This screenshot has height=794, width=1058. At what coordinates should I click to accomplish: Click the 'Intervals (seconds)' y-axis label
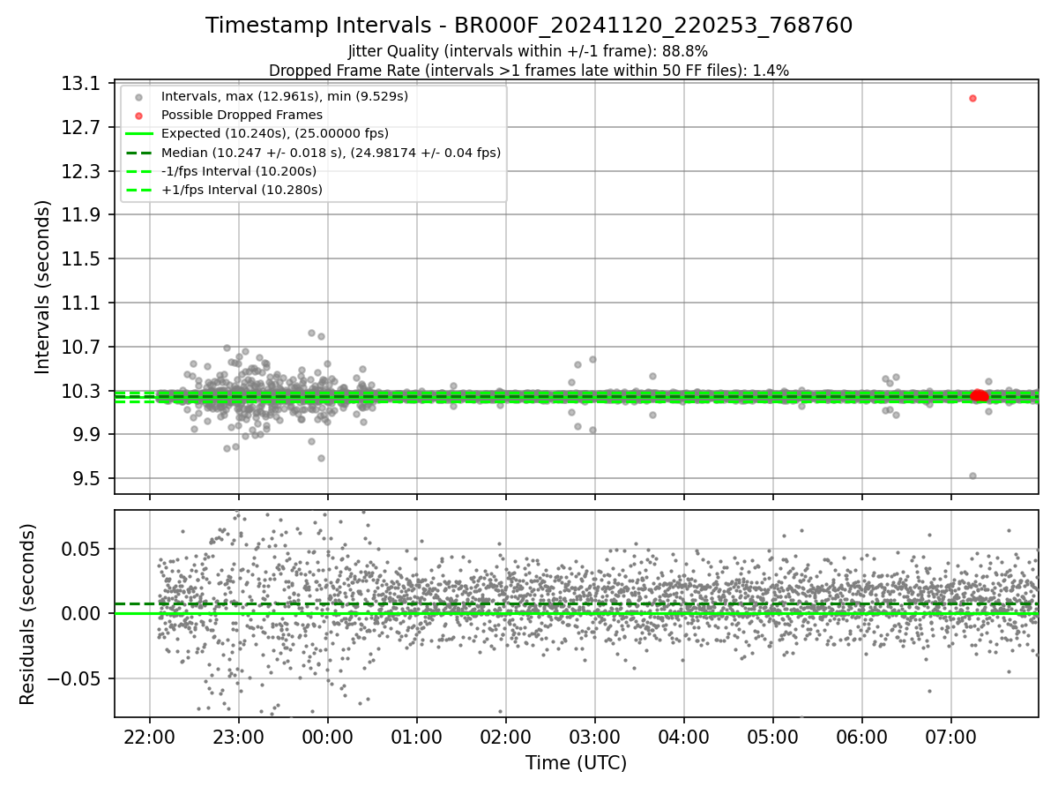pyautogui.click(x=43, y=287)
